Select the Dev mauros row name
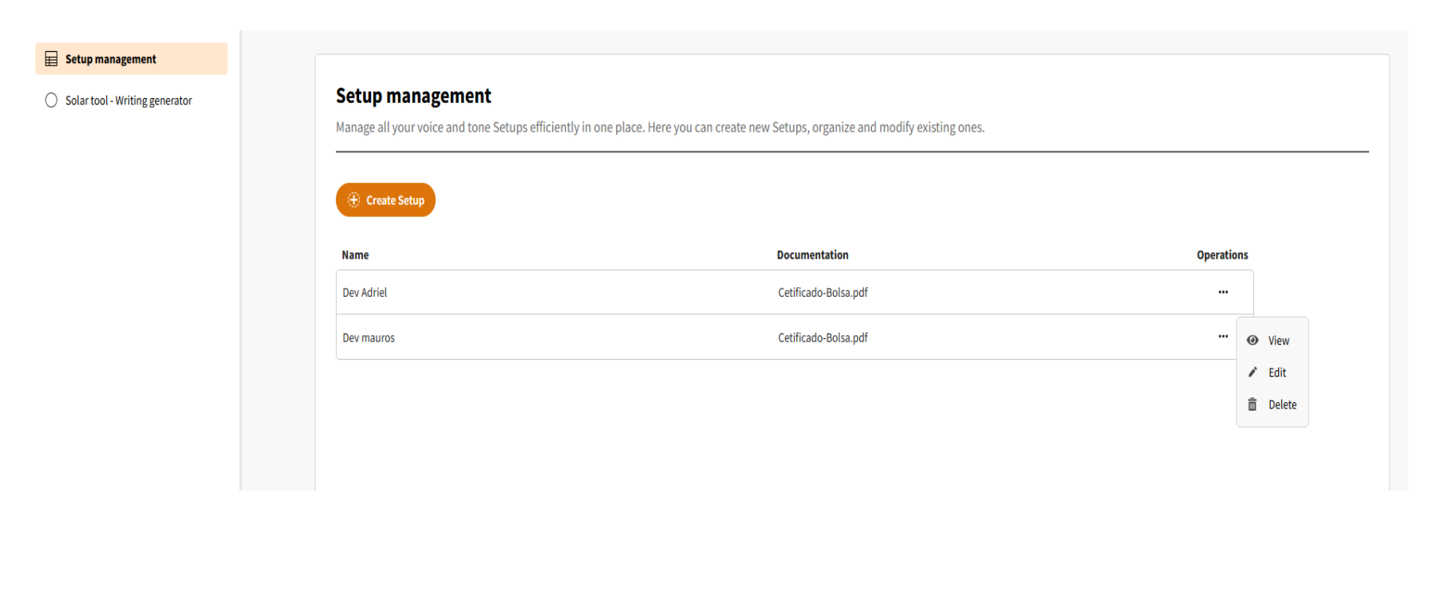 click(369, 338)
